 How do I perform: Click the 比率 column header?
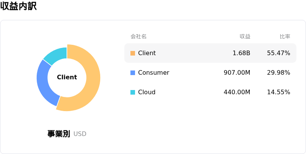[x=285, y=36]
